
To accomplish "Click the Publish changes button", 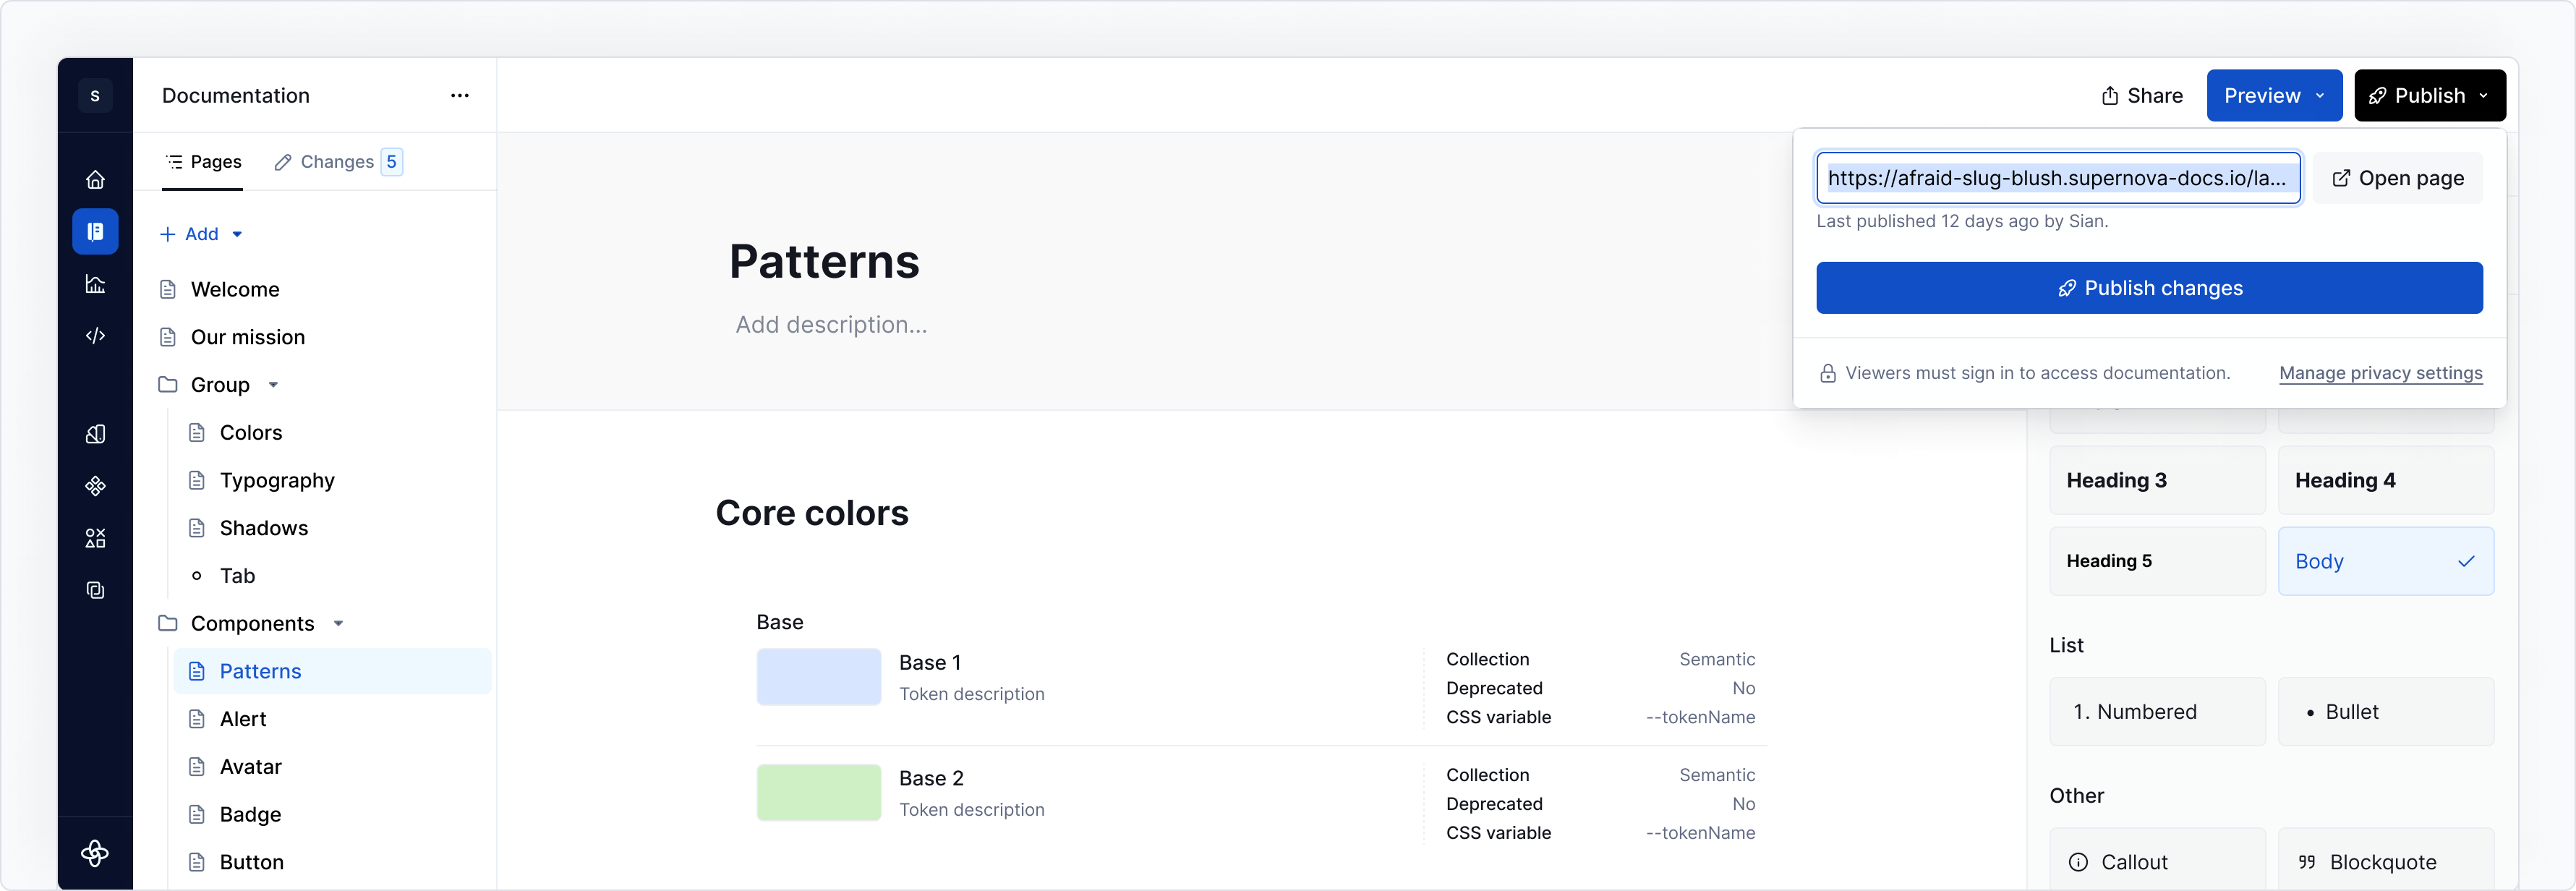I will click(2149, 288).
